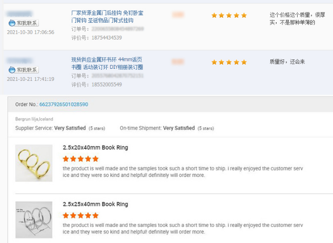Select the 2.5x20x40mm Book Ring title

point(95,147)
